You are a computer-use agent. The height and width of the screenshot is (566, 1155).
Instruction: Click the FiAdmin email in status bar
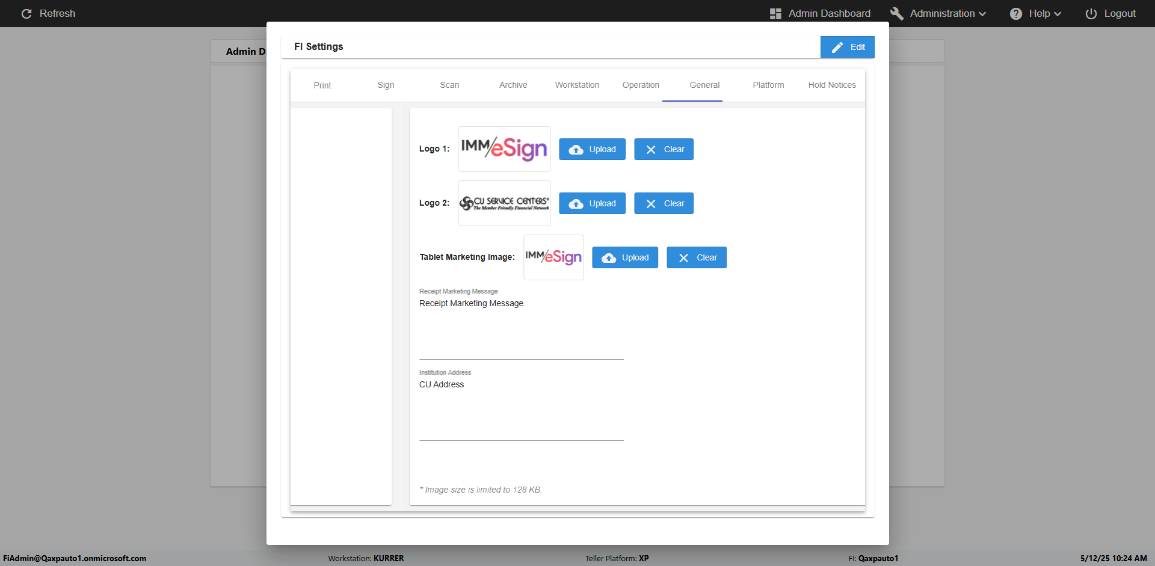[x=75, y=558]
